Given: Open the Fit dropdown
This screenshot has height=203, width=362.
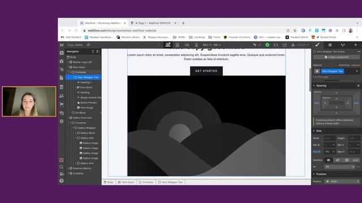Looking at the screenshot, I should click(339, 167).
